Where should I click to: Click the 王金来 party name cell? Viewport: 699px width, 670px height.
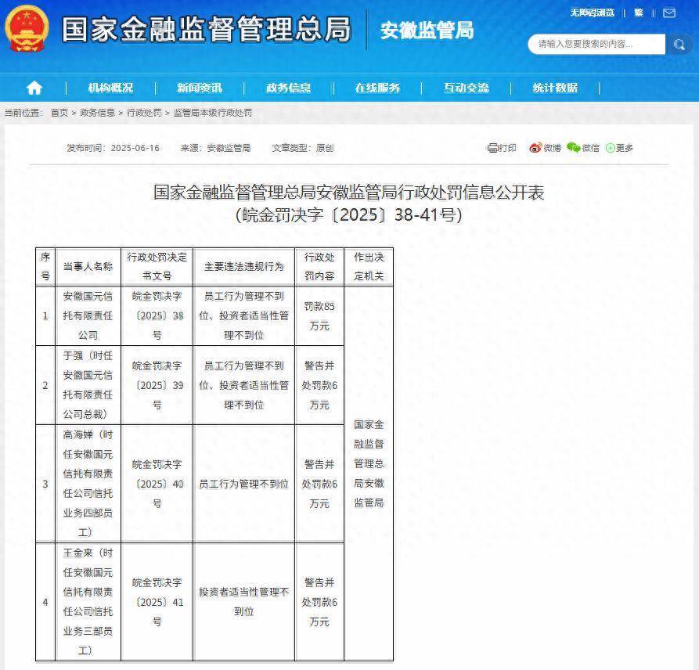[88, 602]
